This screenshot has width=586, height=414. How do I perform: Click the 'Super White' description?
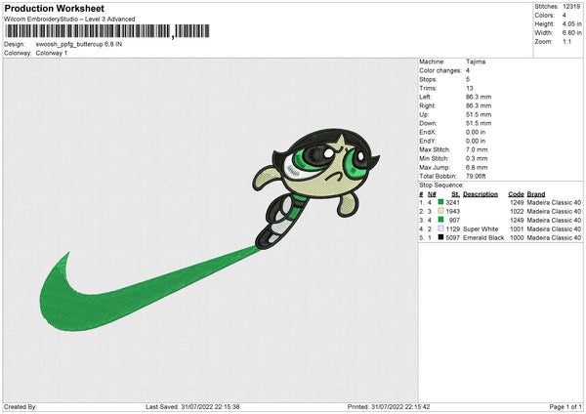481,229
